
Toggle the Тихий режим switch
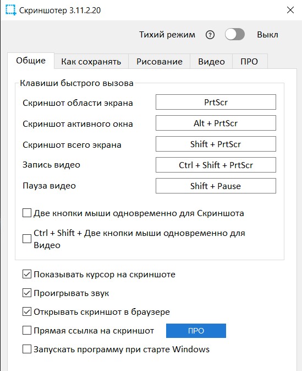(x=235, y=35)
